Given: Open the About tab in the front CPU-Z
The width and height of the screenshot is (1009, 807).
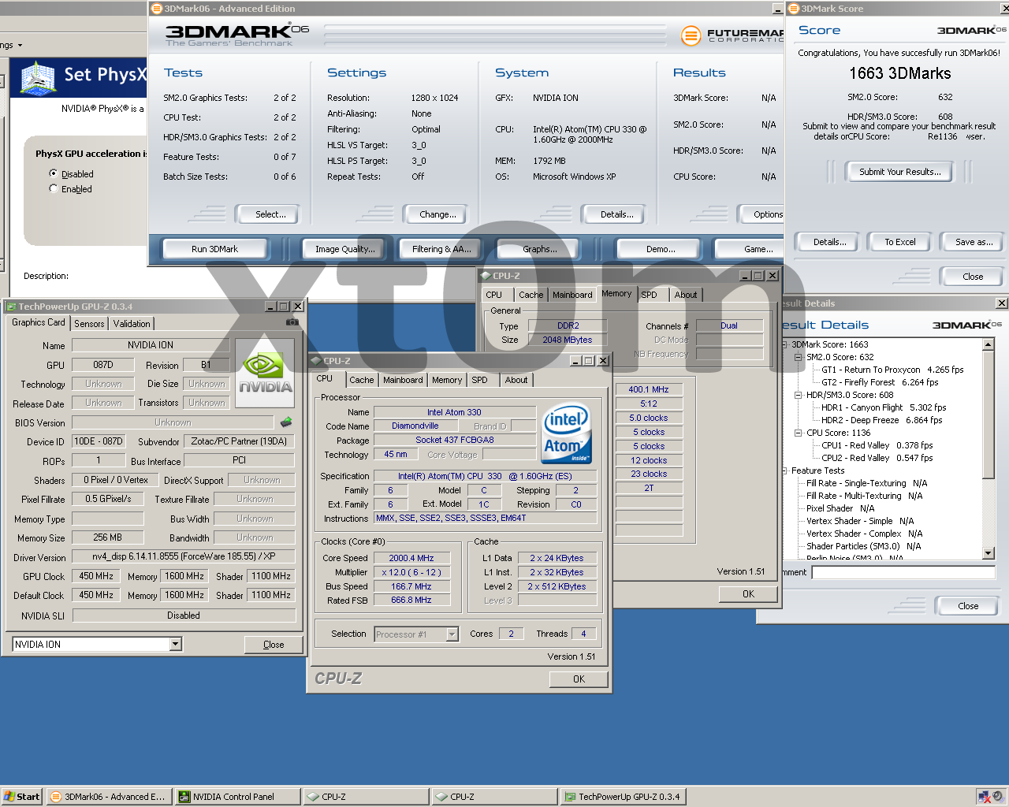Looking at the screenshot, I should [516, 380].
